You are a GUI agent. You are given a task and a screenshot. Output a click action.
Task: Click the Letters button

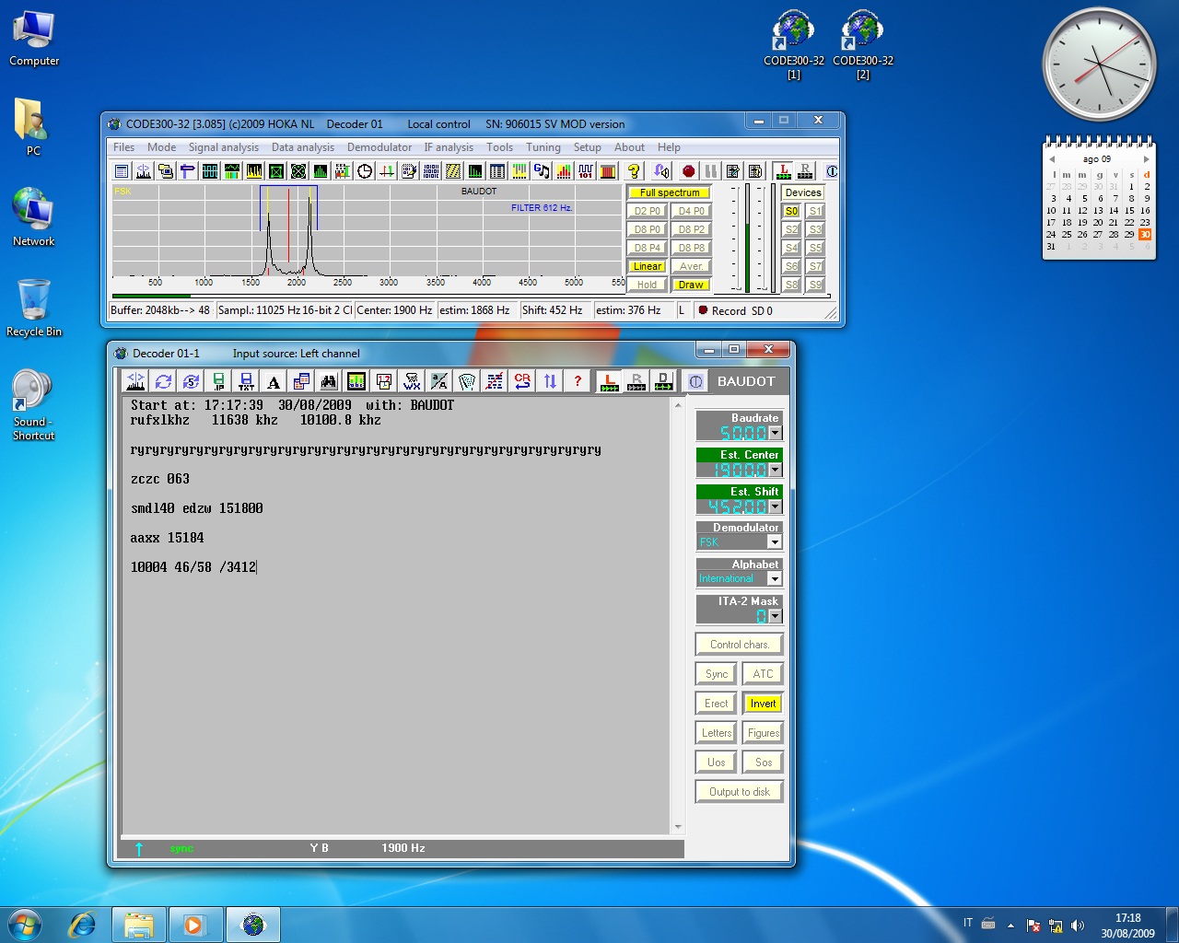(x=716, y=733)
